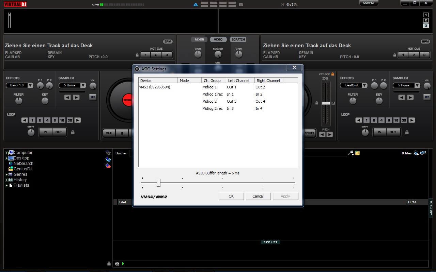Screen dimensions: 436x272
Task: Click the ASIO buffer length slider handle
Action: pyautogui.click(x=158, y=183)
